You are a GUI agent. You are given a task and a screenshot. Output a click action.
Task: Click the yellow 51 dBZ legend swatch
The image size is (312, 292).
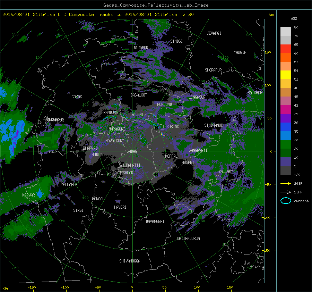coord(286,75)
